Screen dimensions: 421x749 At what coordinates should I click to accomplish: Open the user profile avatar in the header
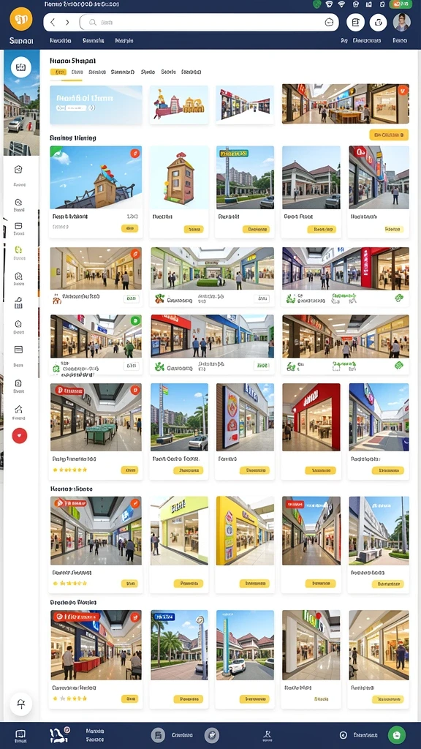(401, 22)
